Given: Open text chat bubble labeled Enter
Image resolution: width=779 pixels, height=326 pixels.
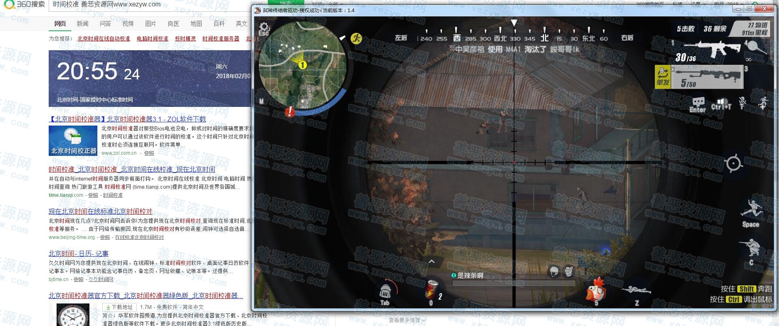Looking at the screenshot, I should tap(697, 103).
